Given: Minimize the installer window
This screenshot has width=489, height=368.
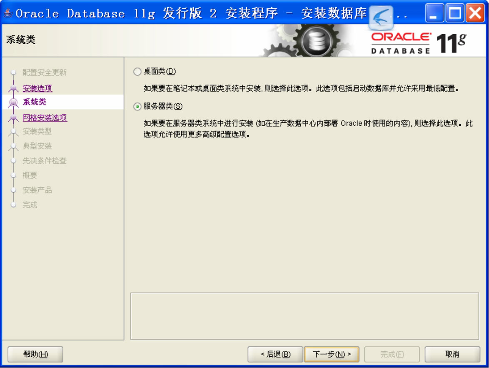Looking at the screenshot, I should tap(434, 13).
